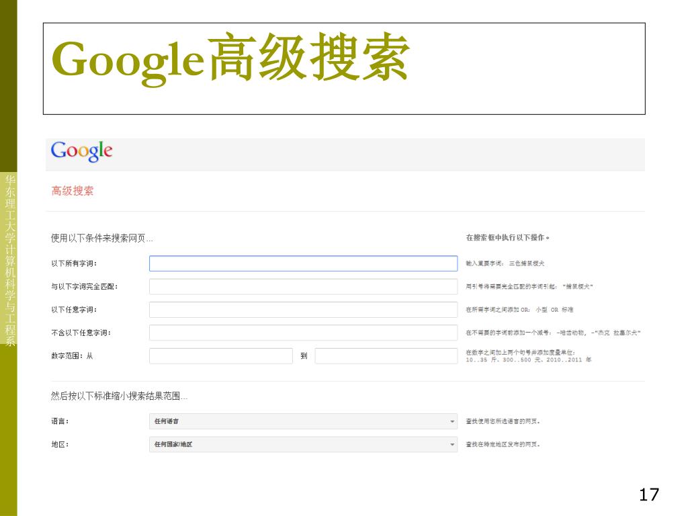Viewport: 688px width, 516px height.
Task: Click the 与以下字词完全匹配 text field
Action: (303, 286)
